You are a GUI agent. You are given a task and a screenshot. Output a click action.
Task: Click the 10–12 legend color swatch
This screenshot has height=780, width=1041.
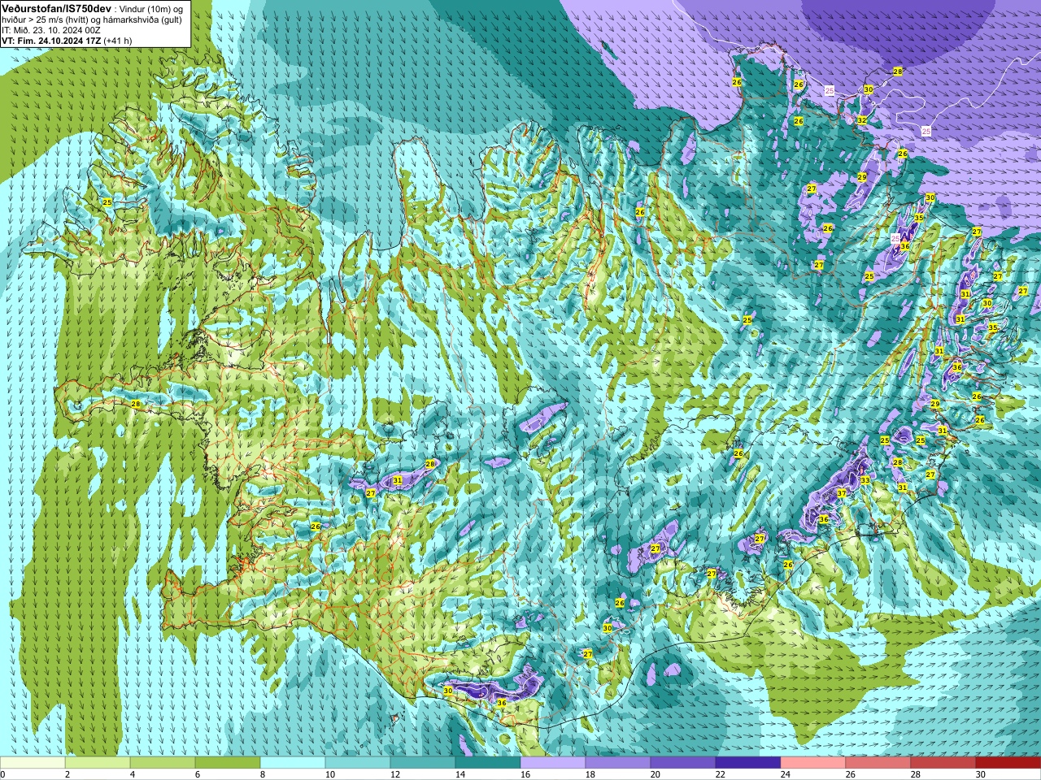click(x=358, y=763)
